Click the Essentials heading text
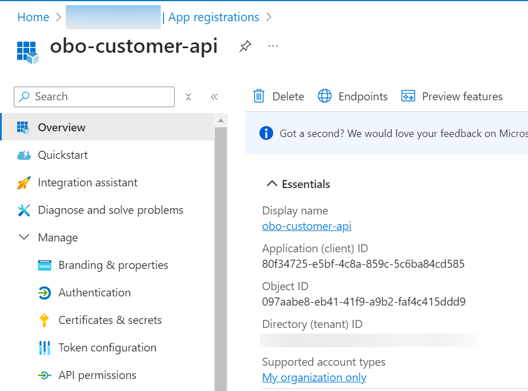528x391 pixels. [x=306, y=185]
